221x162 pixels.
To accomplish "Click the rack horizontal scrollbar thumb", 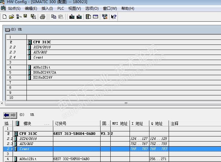I will pos(126,103).
